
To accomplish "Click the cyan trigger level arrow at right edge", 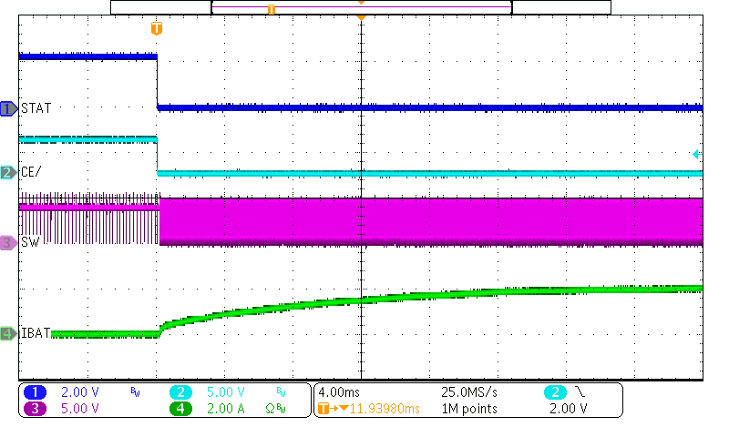I will pos(696,155).
